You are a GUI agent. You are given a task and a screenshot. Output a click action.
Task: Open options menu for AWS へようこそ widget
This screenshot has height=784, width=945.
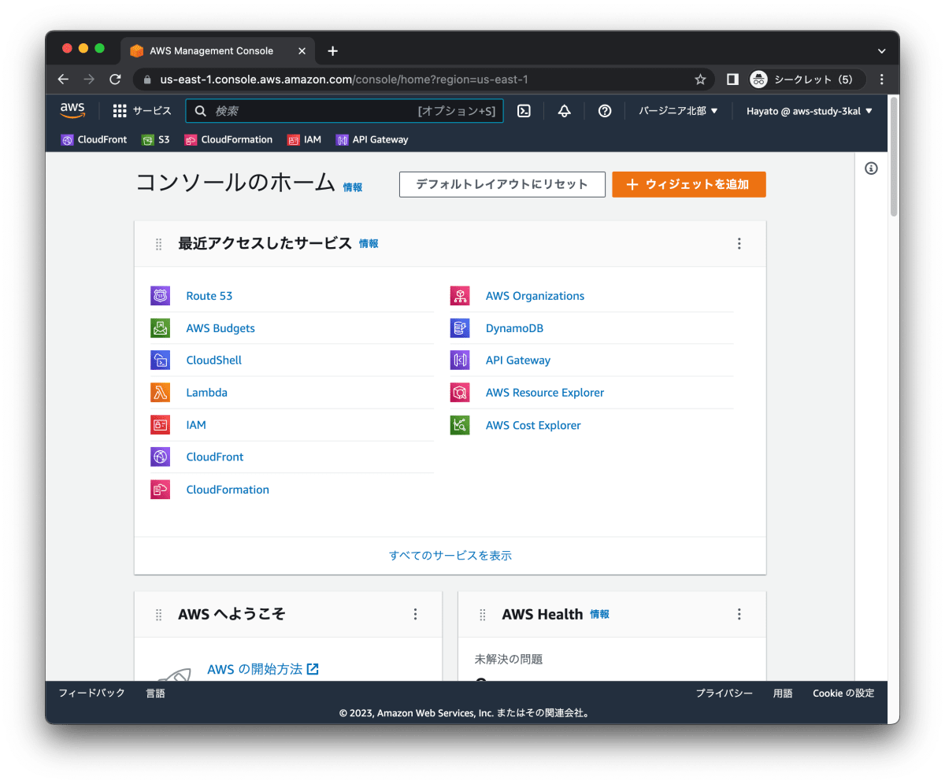click(x=416, y=615)
